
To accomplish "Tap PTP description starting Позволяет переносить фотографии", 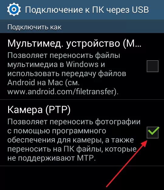I will [74, 140].
